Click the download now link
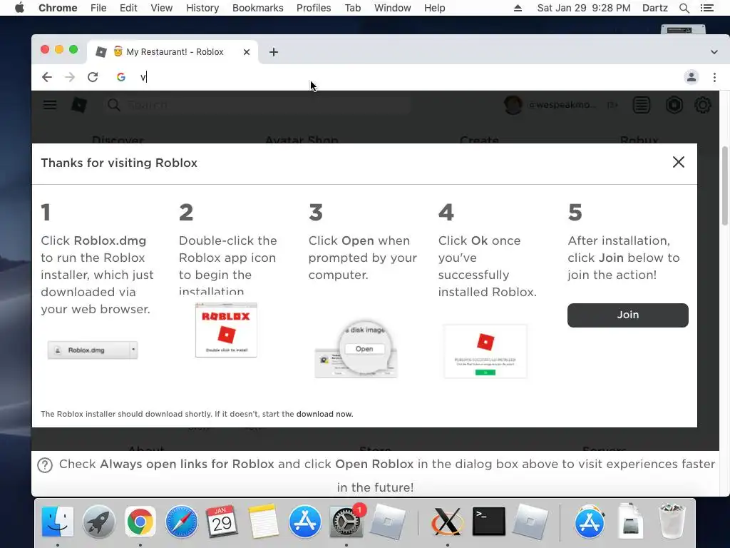The image size is (730, 548). [324, 415]
